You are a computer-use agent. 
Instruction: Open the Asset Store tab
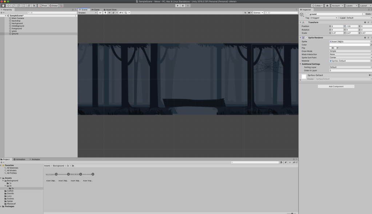pos(110,9)
